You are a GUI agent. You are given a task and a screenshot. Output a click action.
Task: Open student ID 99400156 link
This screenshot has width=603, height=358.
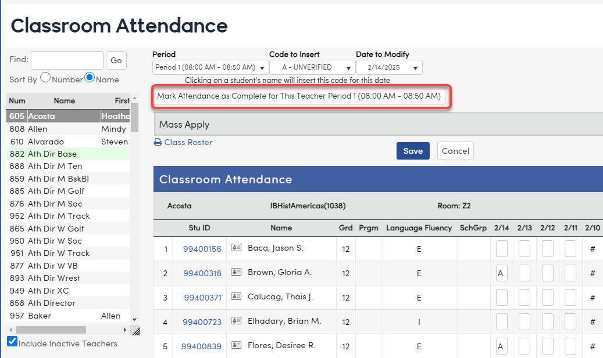(202, 249)
